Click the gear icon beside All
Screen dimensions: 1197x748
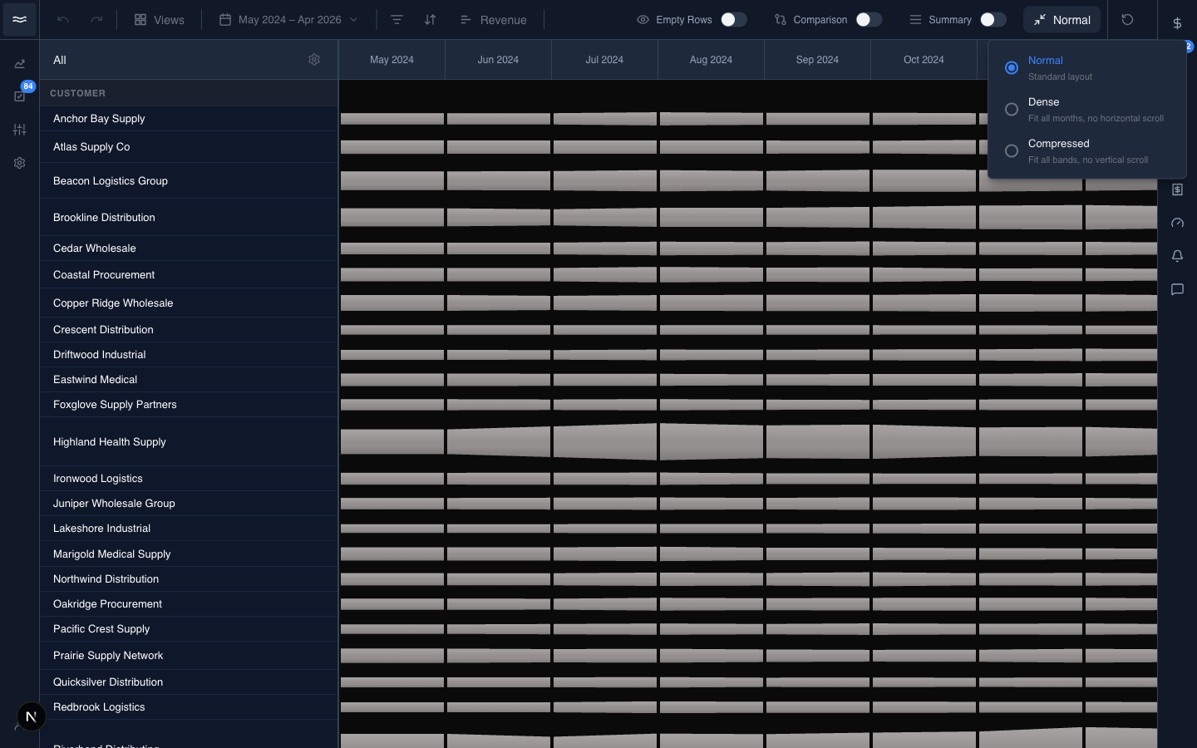[x=314, y=59]
